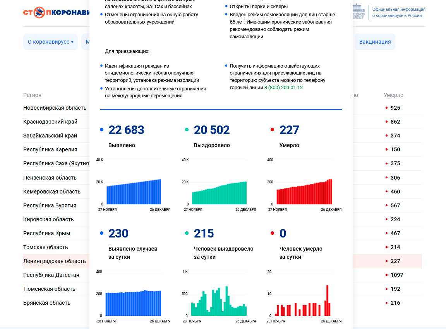Click the blue total Выявлено chart

pyautogui.click(x=134, y=192)
